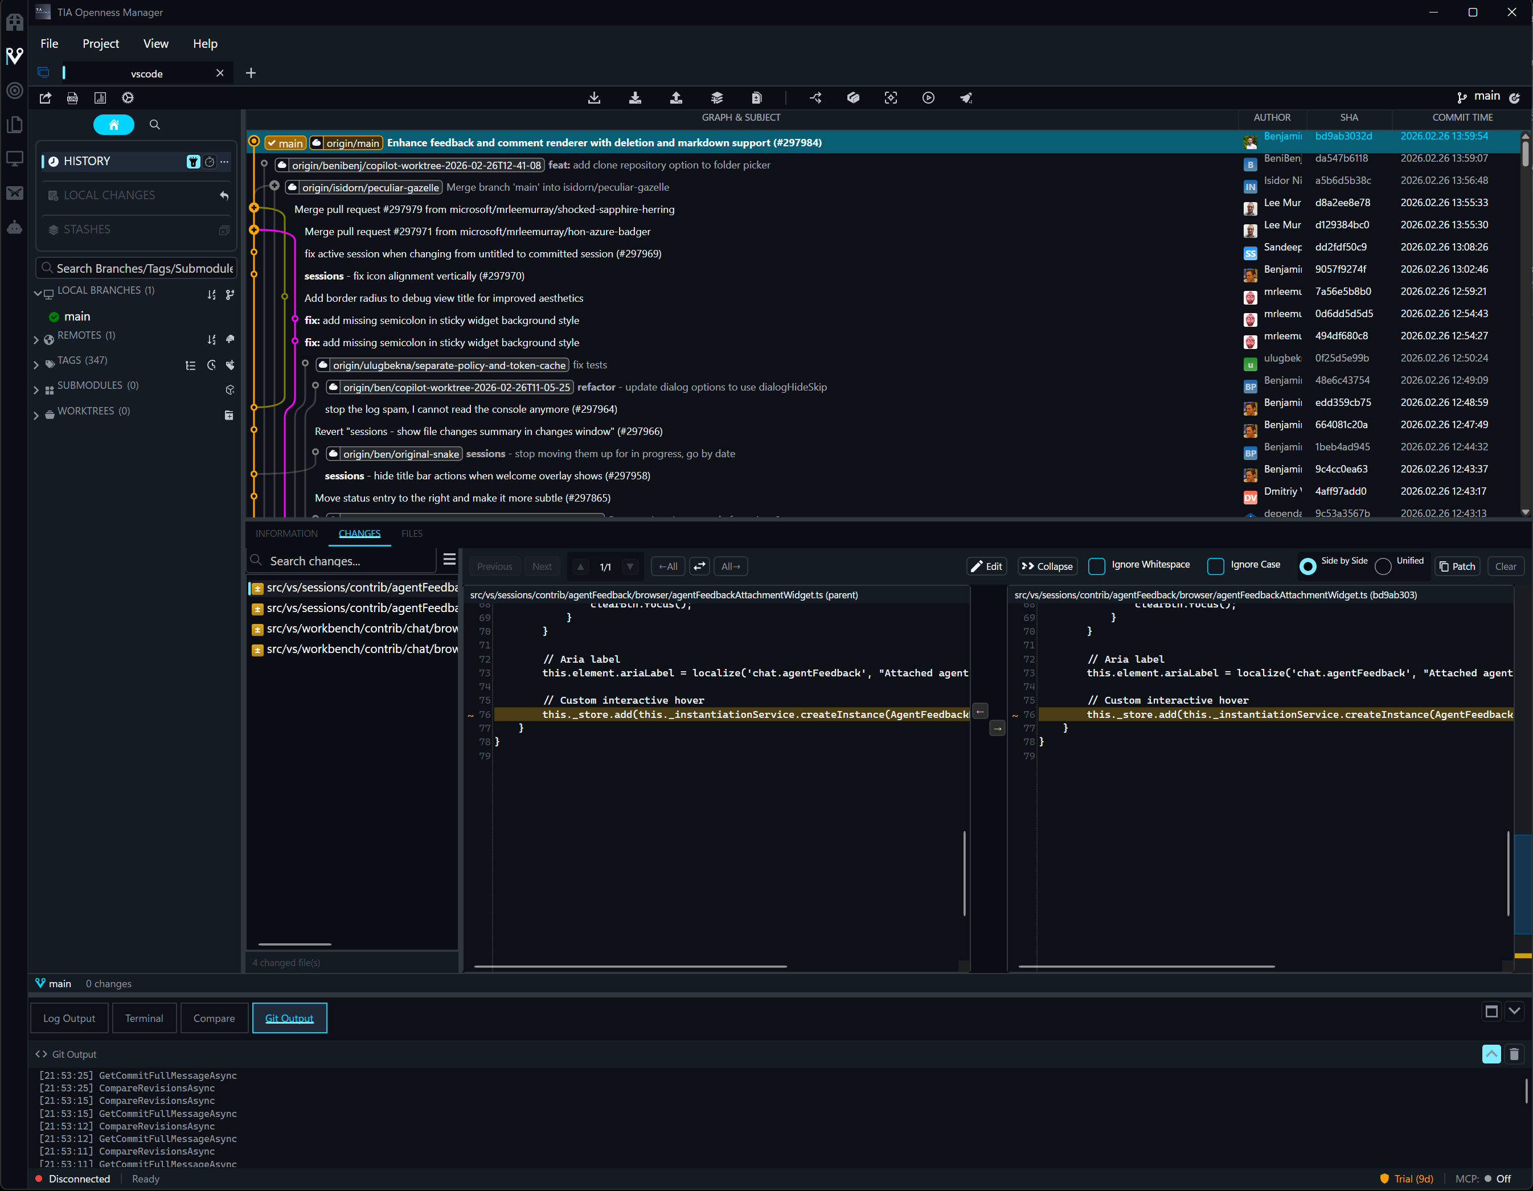Clear Git Output using the trash icon
Viewport: 1533px width, 1191px height.
point(1513,1054)
